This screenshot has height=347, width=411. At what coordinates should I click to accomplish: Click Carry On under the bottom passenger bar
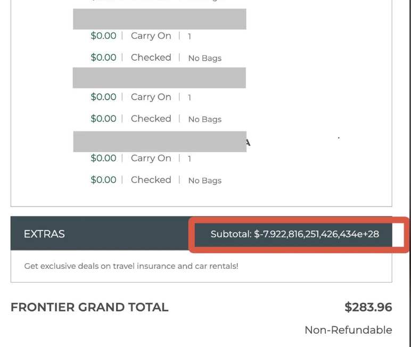(x=151, y=158)
